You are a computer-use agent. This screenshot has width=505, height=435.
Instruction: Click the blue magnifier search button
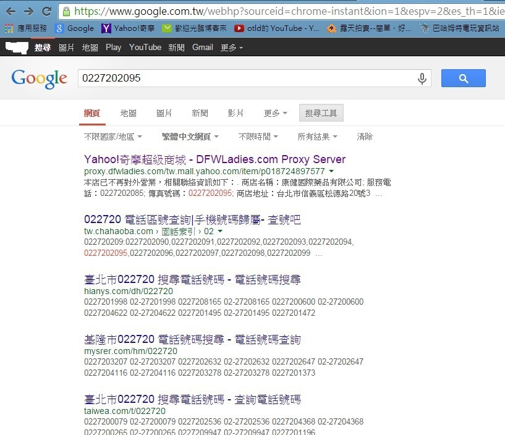(x=464, y=78)
